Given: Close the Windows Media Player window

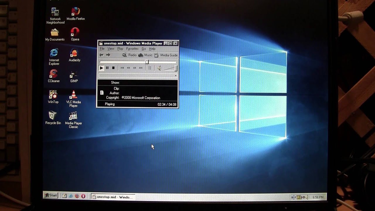Looking at the screenshot, I should [x=175, y=43].
